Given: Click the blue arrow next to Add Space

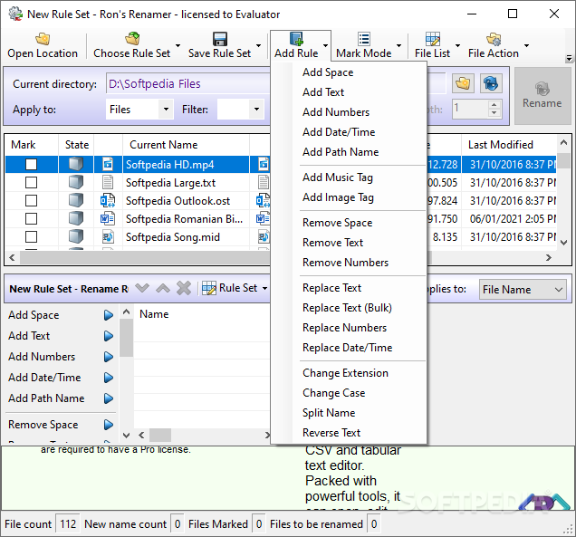Looking at the screenshot, I should pyautogui.click(x=109, y=315).
